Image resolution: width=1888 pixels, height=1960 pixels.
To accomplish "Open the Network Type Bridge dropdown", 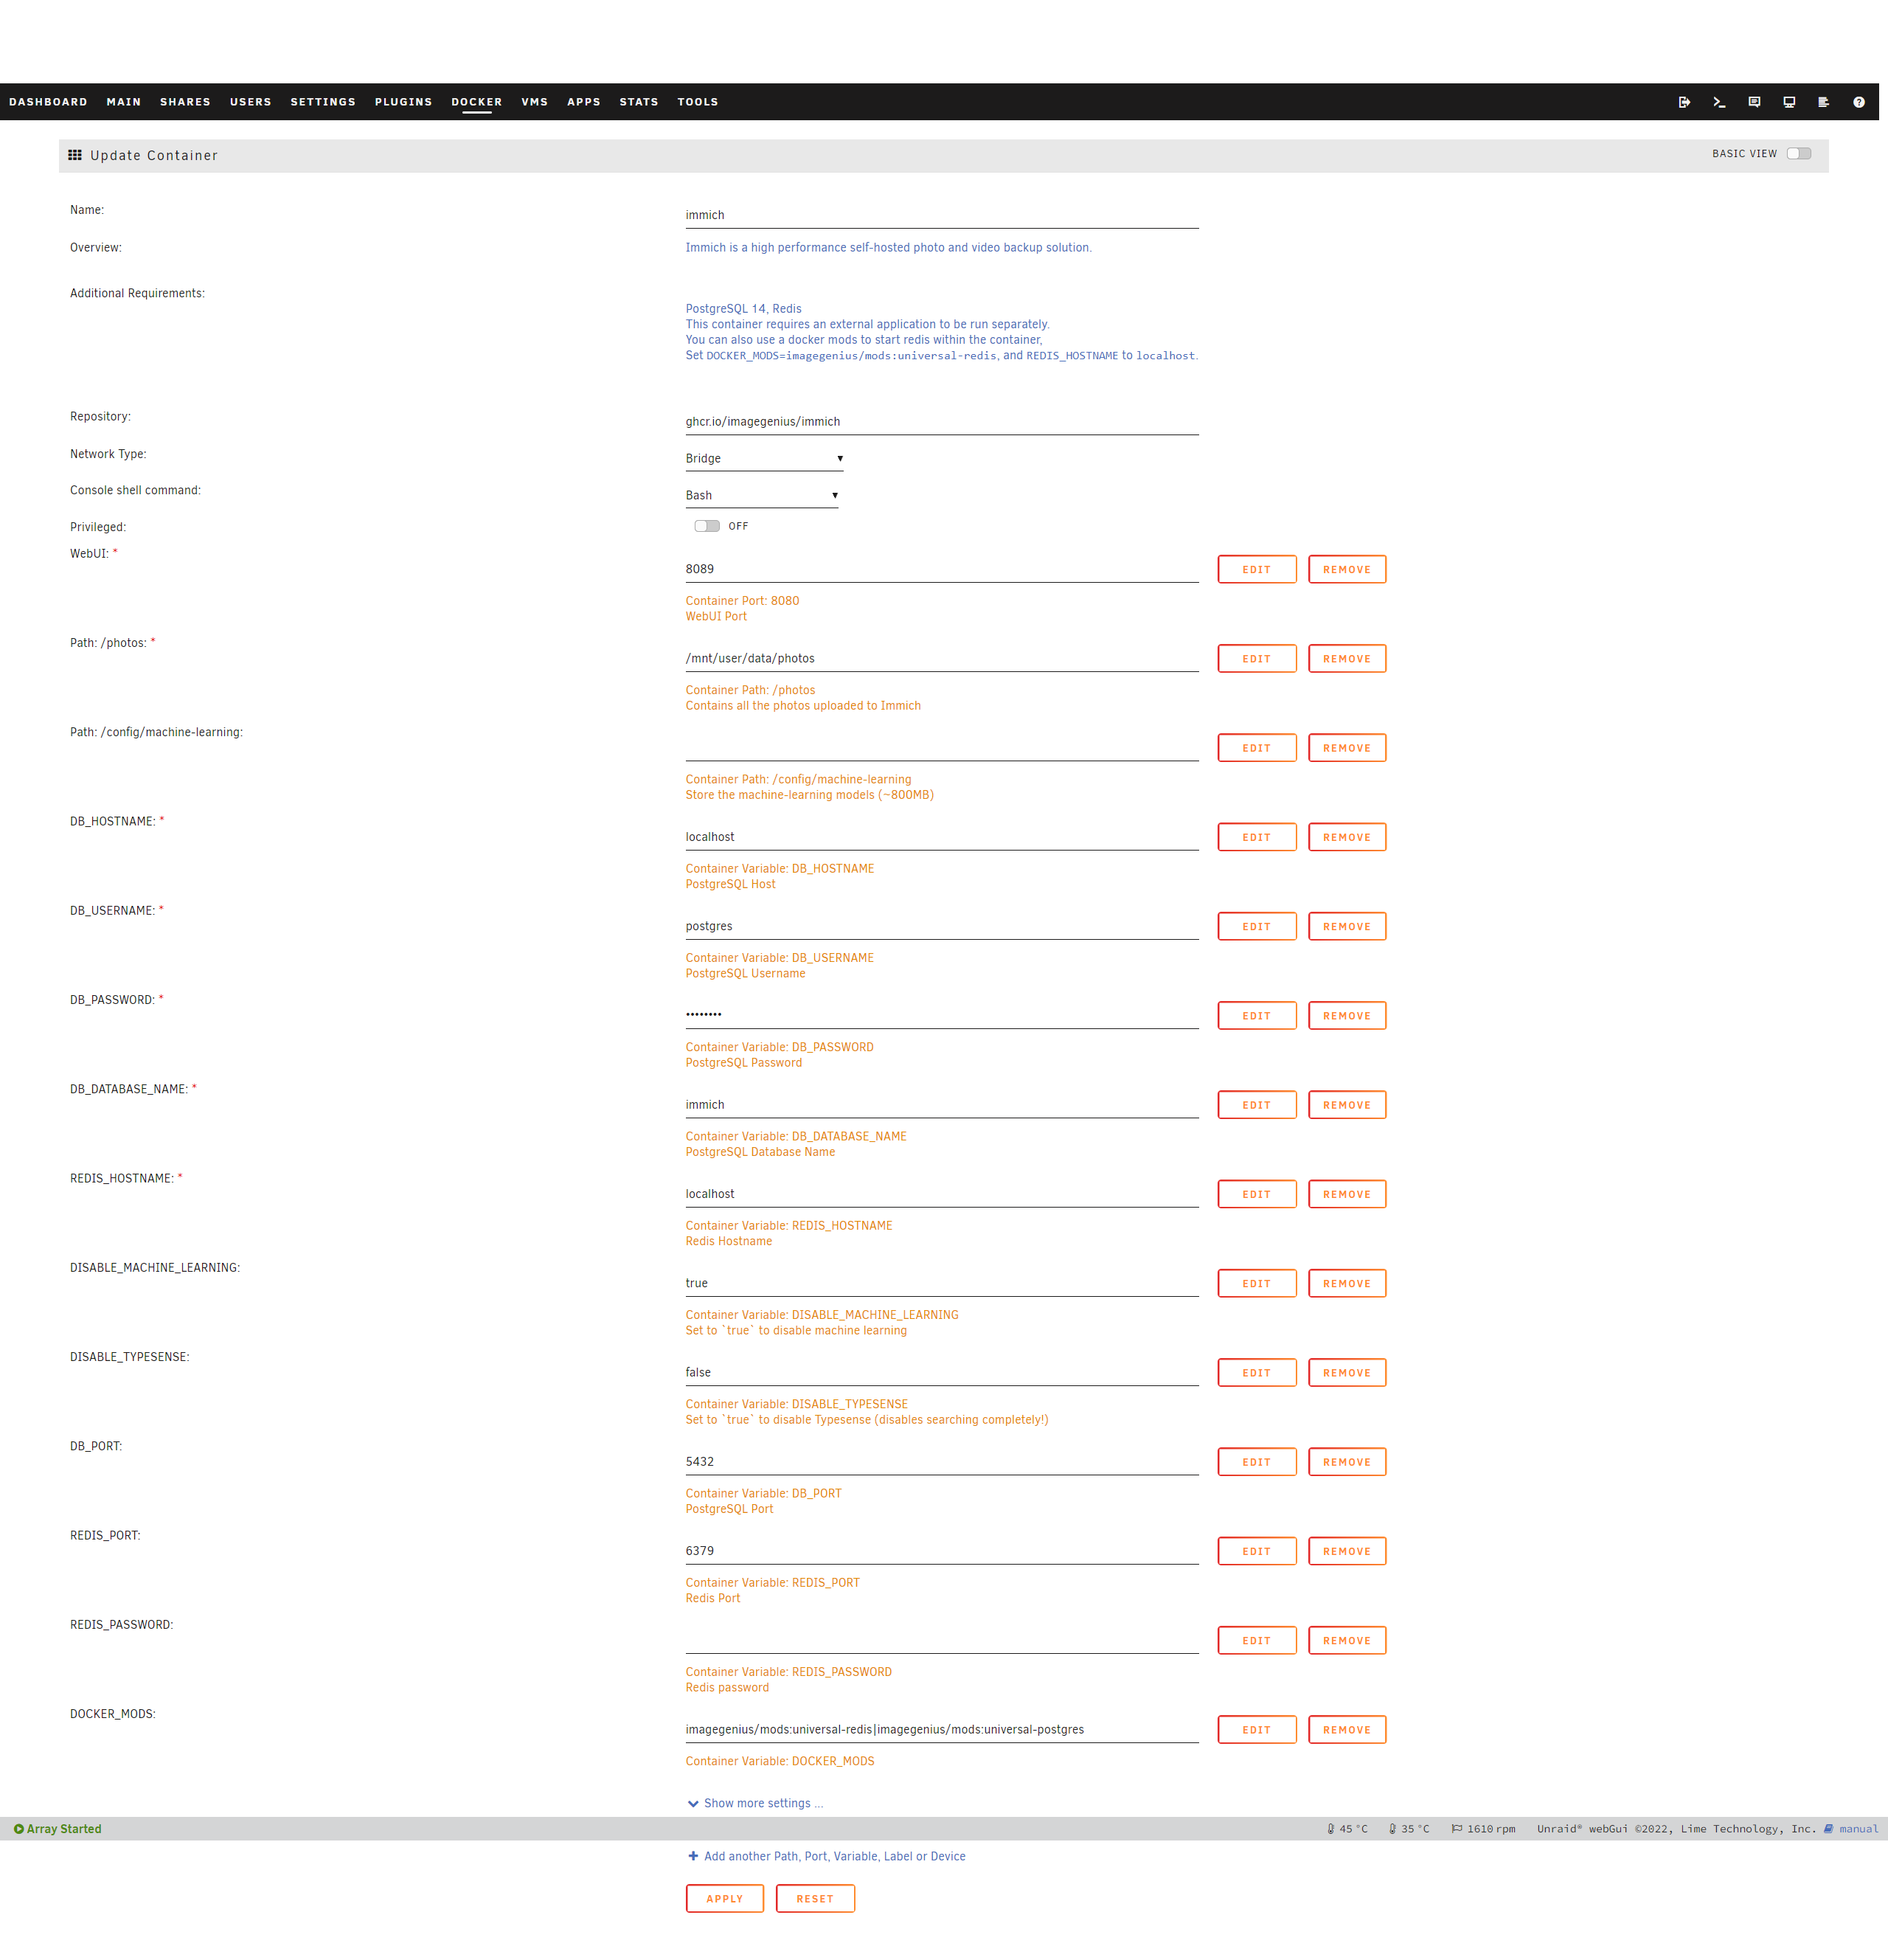I will point(764,459).
